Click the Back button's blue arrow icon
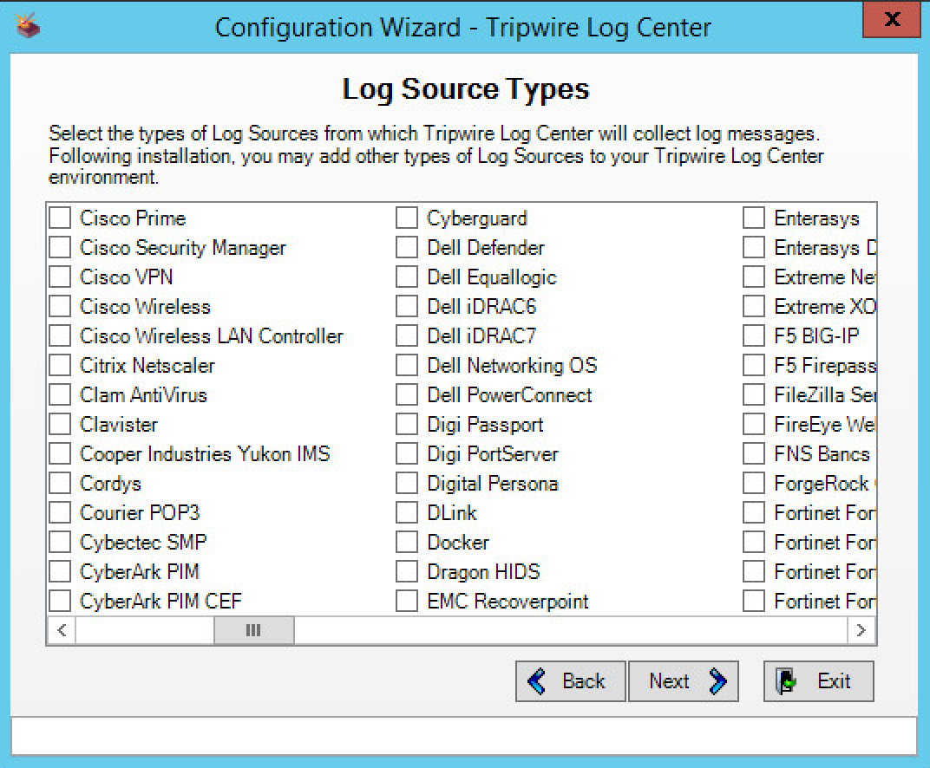Screen dimensions: 930x768 click(x=537, y=681)
